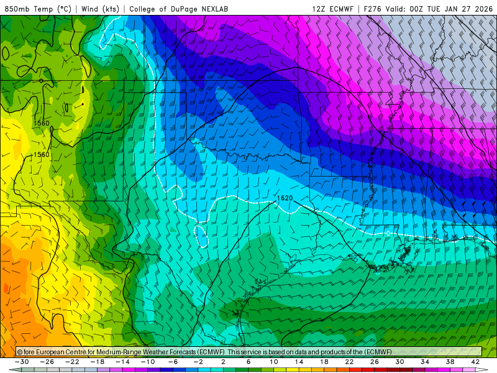Screen dimensions: 497x373
Task: Click the "-6" colorbar tick label
Action: 173,362
